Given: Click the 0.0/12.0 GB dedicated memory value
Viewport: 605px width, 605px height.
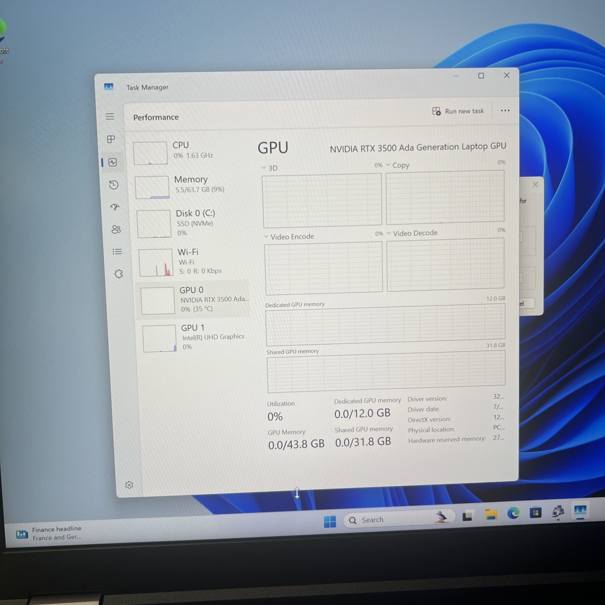Looking at the screenshot, I should (x=362, y=414).
